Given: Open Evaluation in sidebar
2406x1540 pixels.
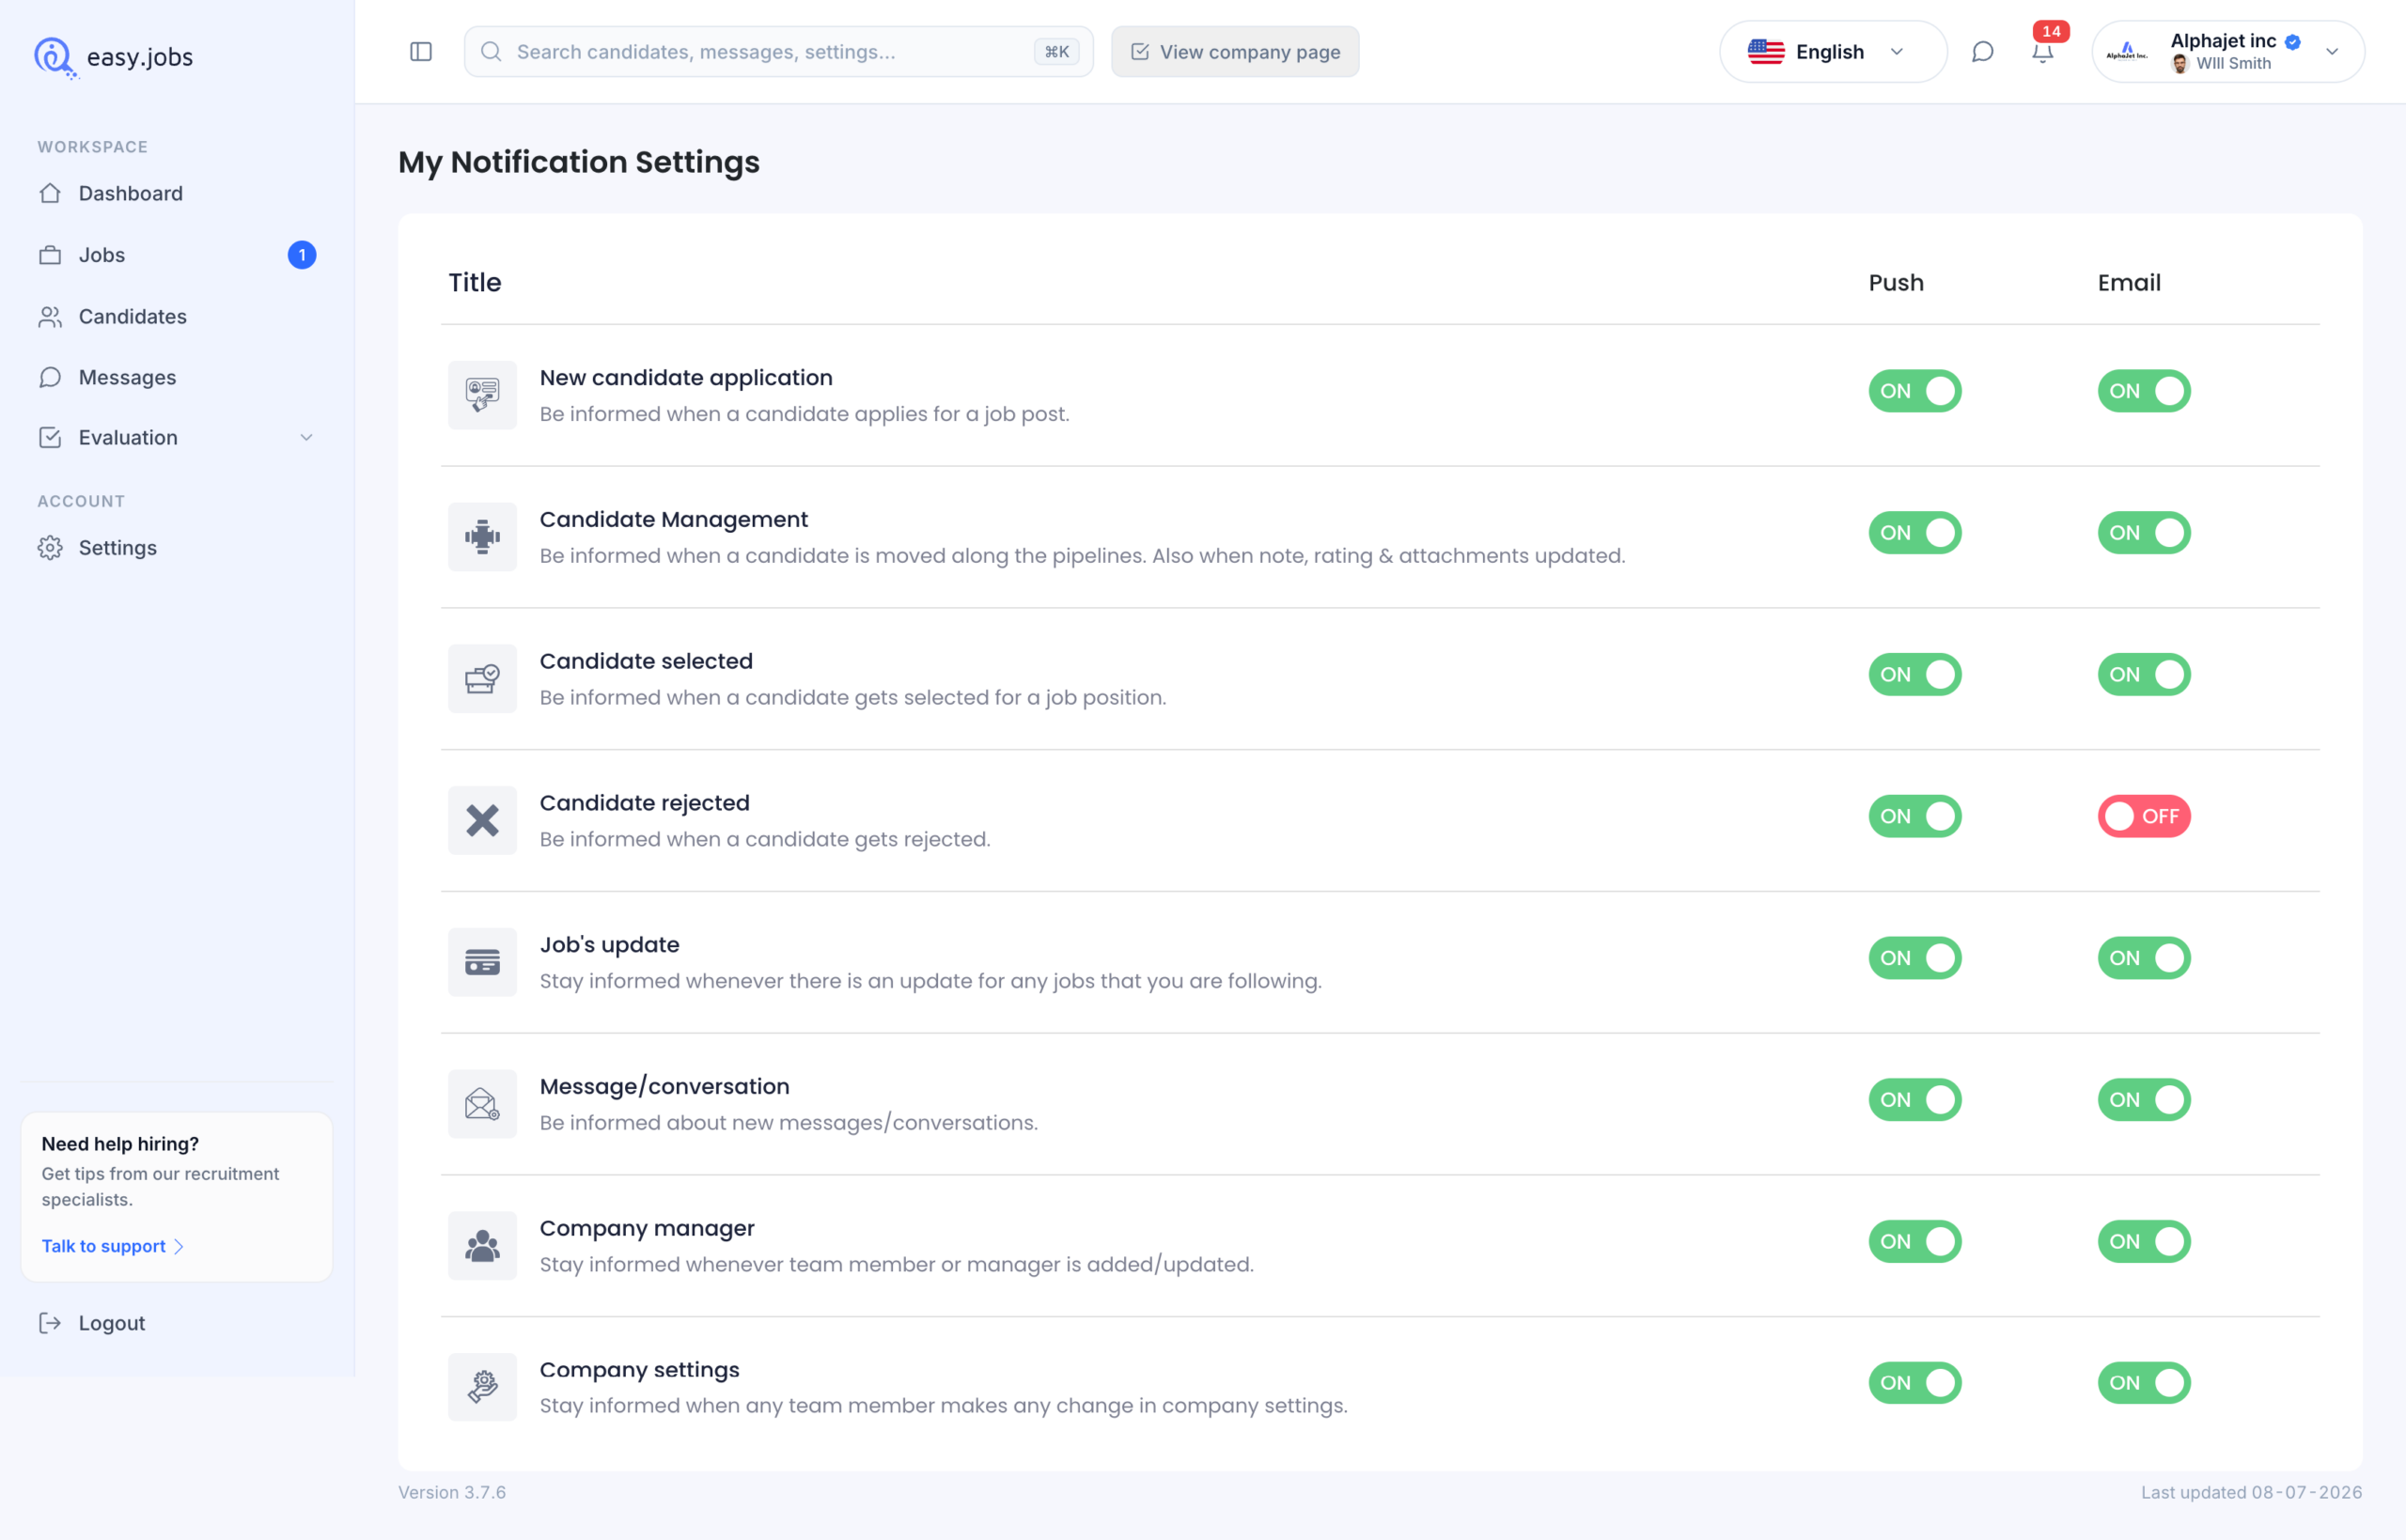Looking at the screenshot, I should (177, 438).
